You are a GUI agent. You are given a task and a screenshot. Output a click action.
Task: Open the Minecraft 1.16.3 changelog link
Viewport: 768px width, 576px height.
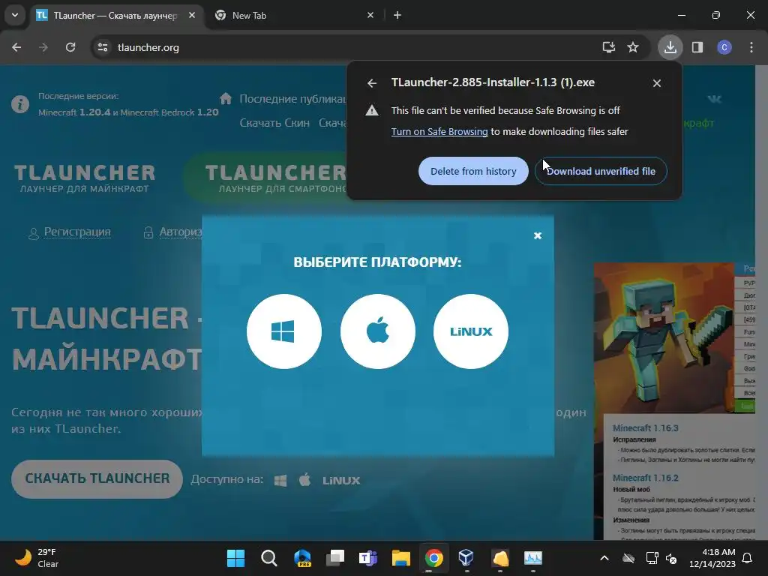point(645,428)
